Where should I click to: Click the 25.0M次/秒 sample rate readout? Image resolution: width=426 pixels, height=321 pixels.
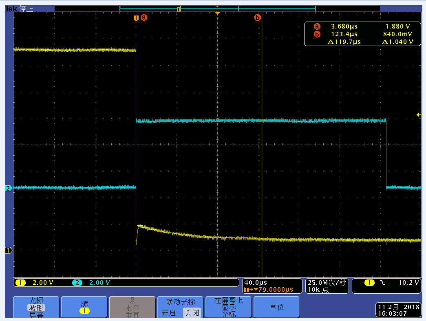coord(327,283)
